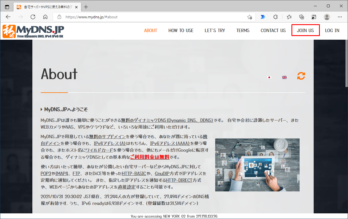Click the MyDNS.JP logo
The height and width of the screenshot is (219, 348).
click(33, 31)
